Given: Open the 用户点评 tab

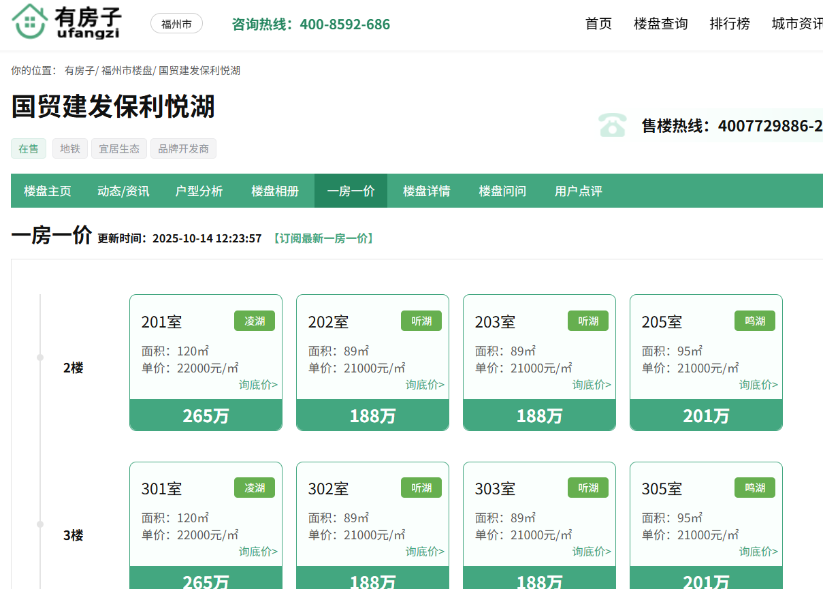Looking at the screenshot, I should click(578, 191).
